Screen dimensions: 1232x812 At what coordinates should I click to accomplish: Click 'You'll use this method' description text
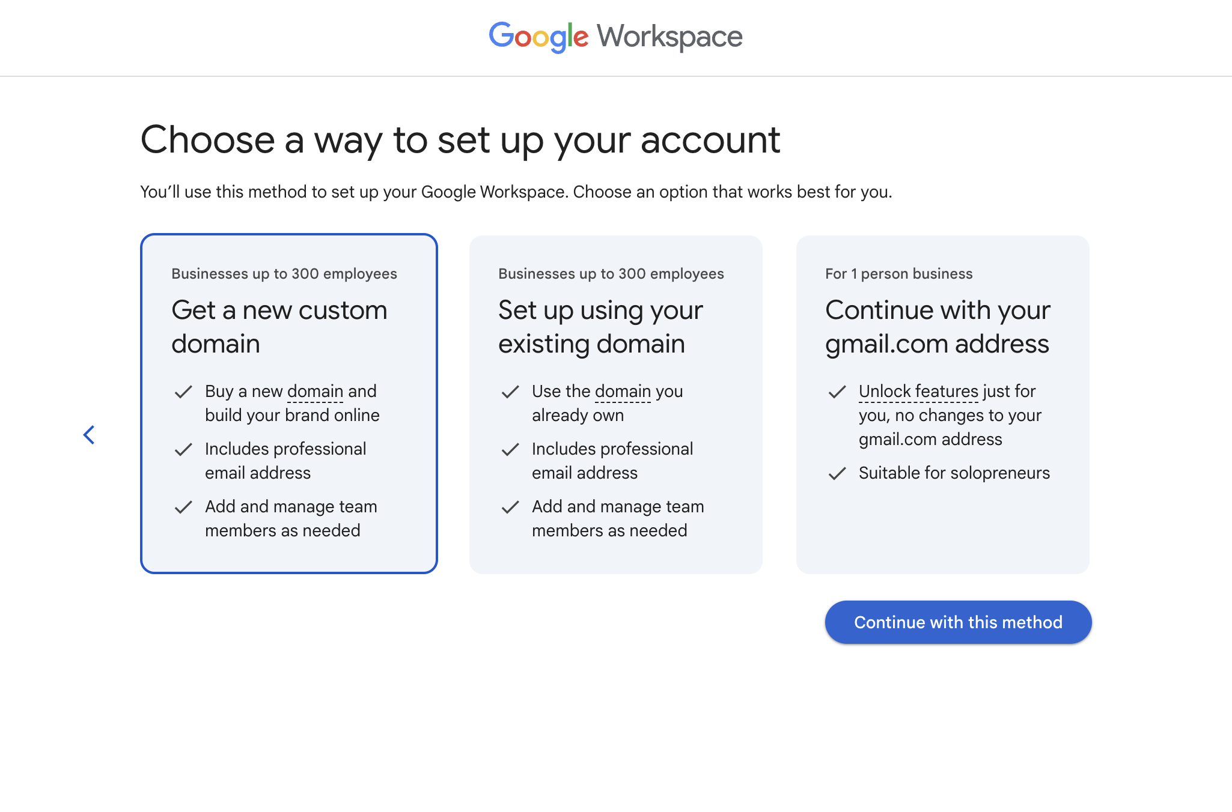pos(516,192)
